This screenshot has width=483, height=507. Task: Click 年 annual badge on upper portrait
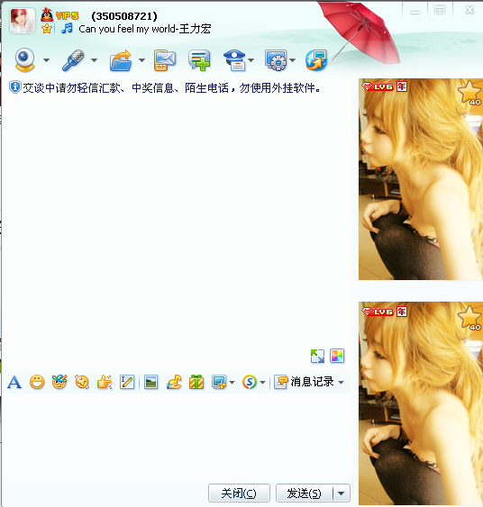[x=402, y=86]
